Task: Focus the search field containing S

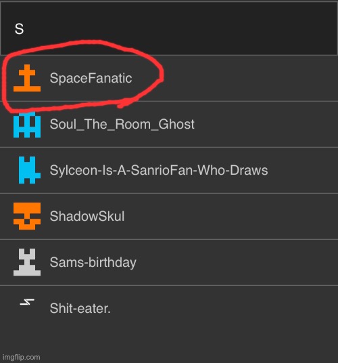Action: pos(169,28)
